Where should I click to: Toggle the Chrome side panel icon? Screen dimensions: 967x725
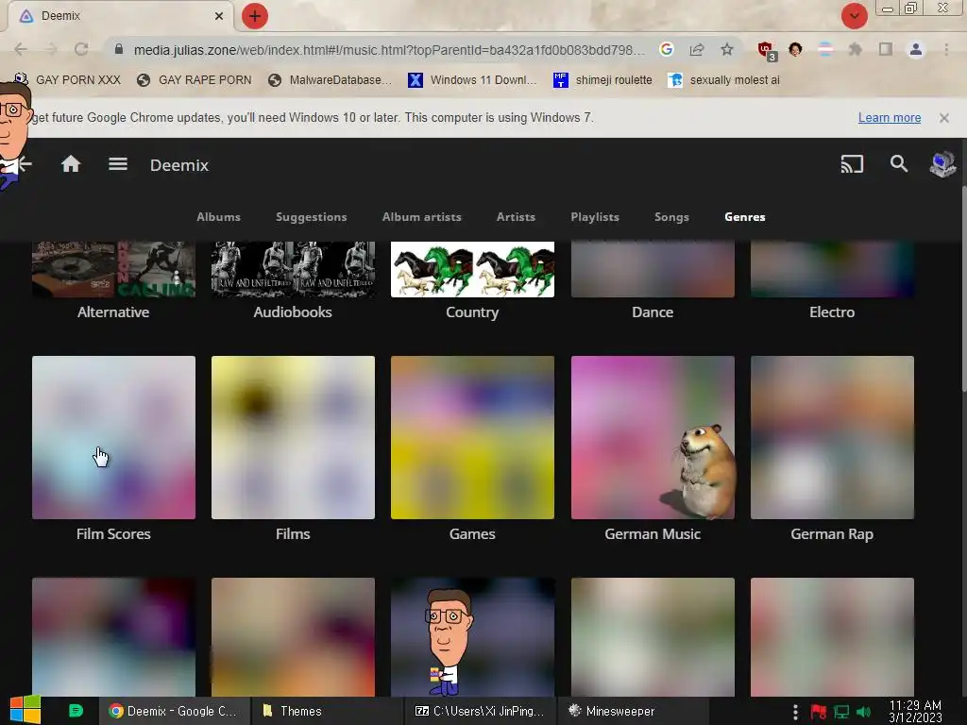click(886, 49)
